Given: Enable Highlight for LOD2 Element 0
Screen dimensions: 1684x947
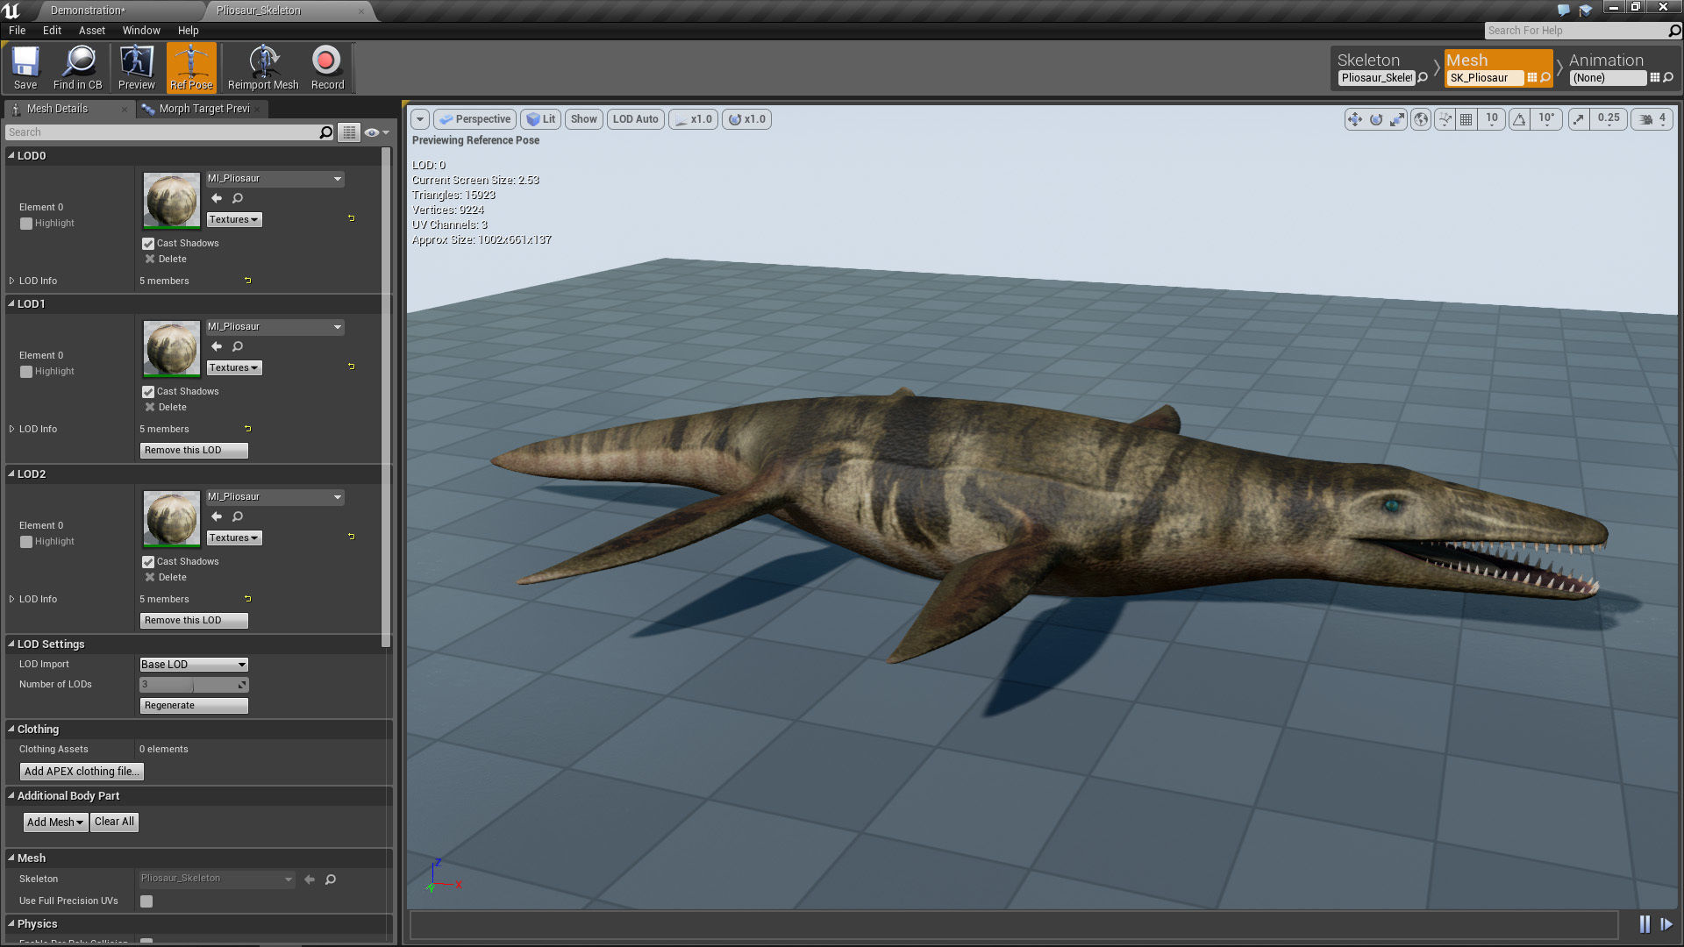Looking at the screenshot, I should [x=26, y=542].
